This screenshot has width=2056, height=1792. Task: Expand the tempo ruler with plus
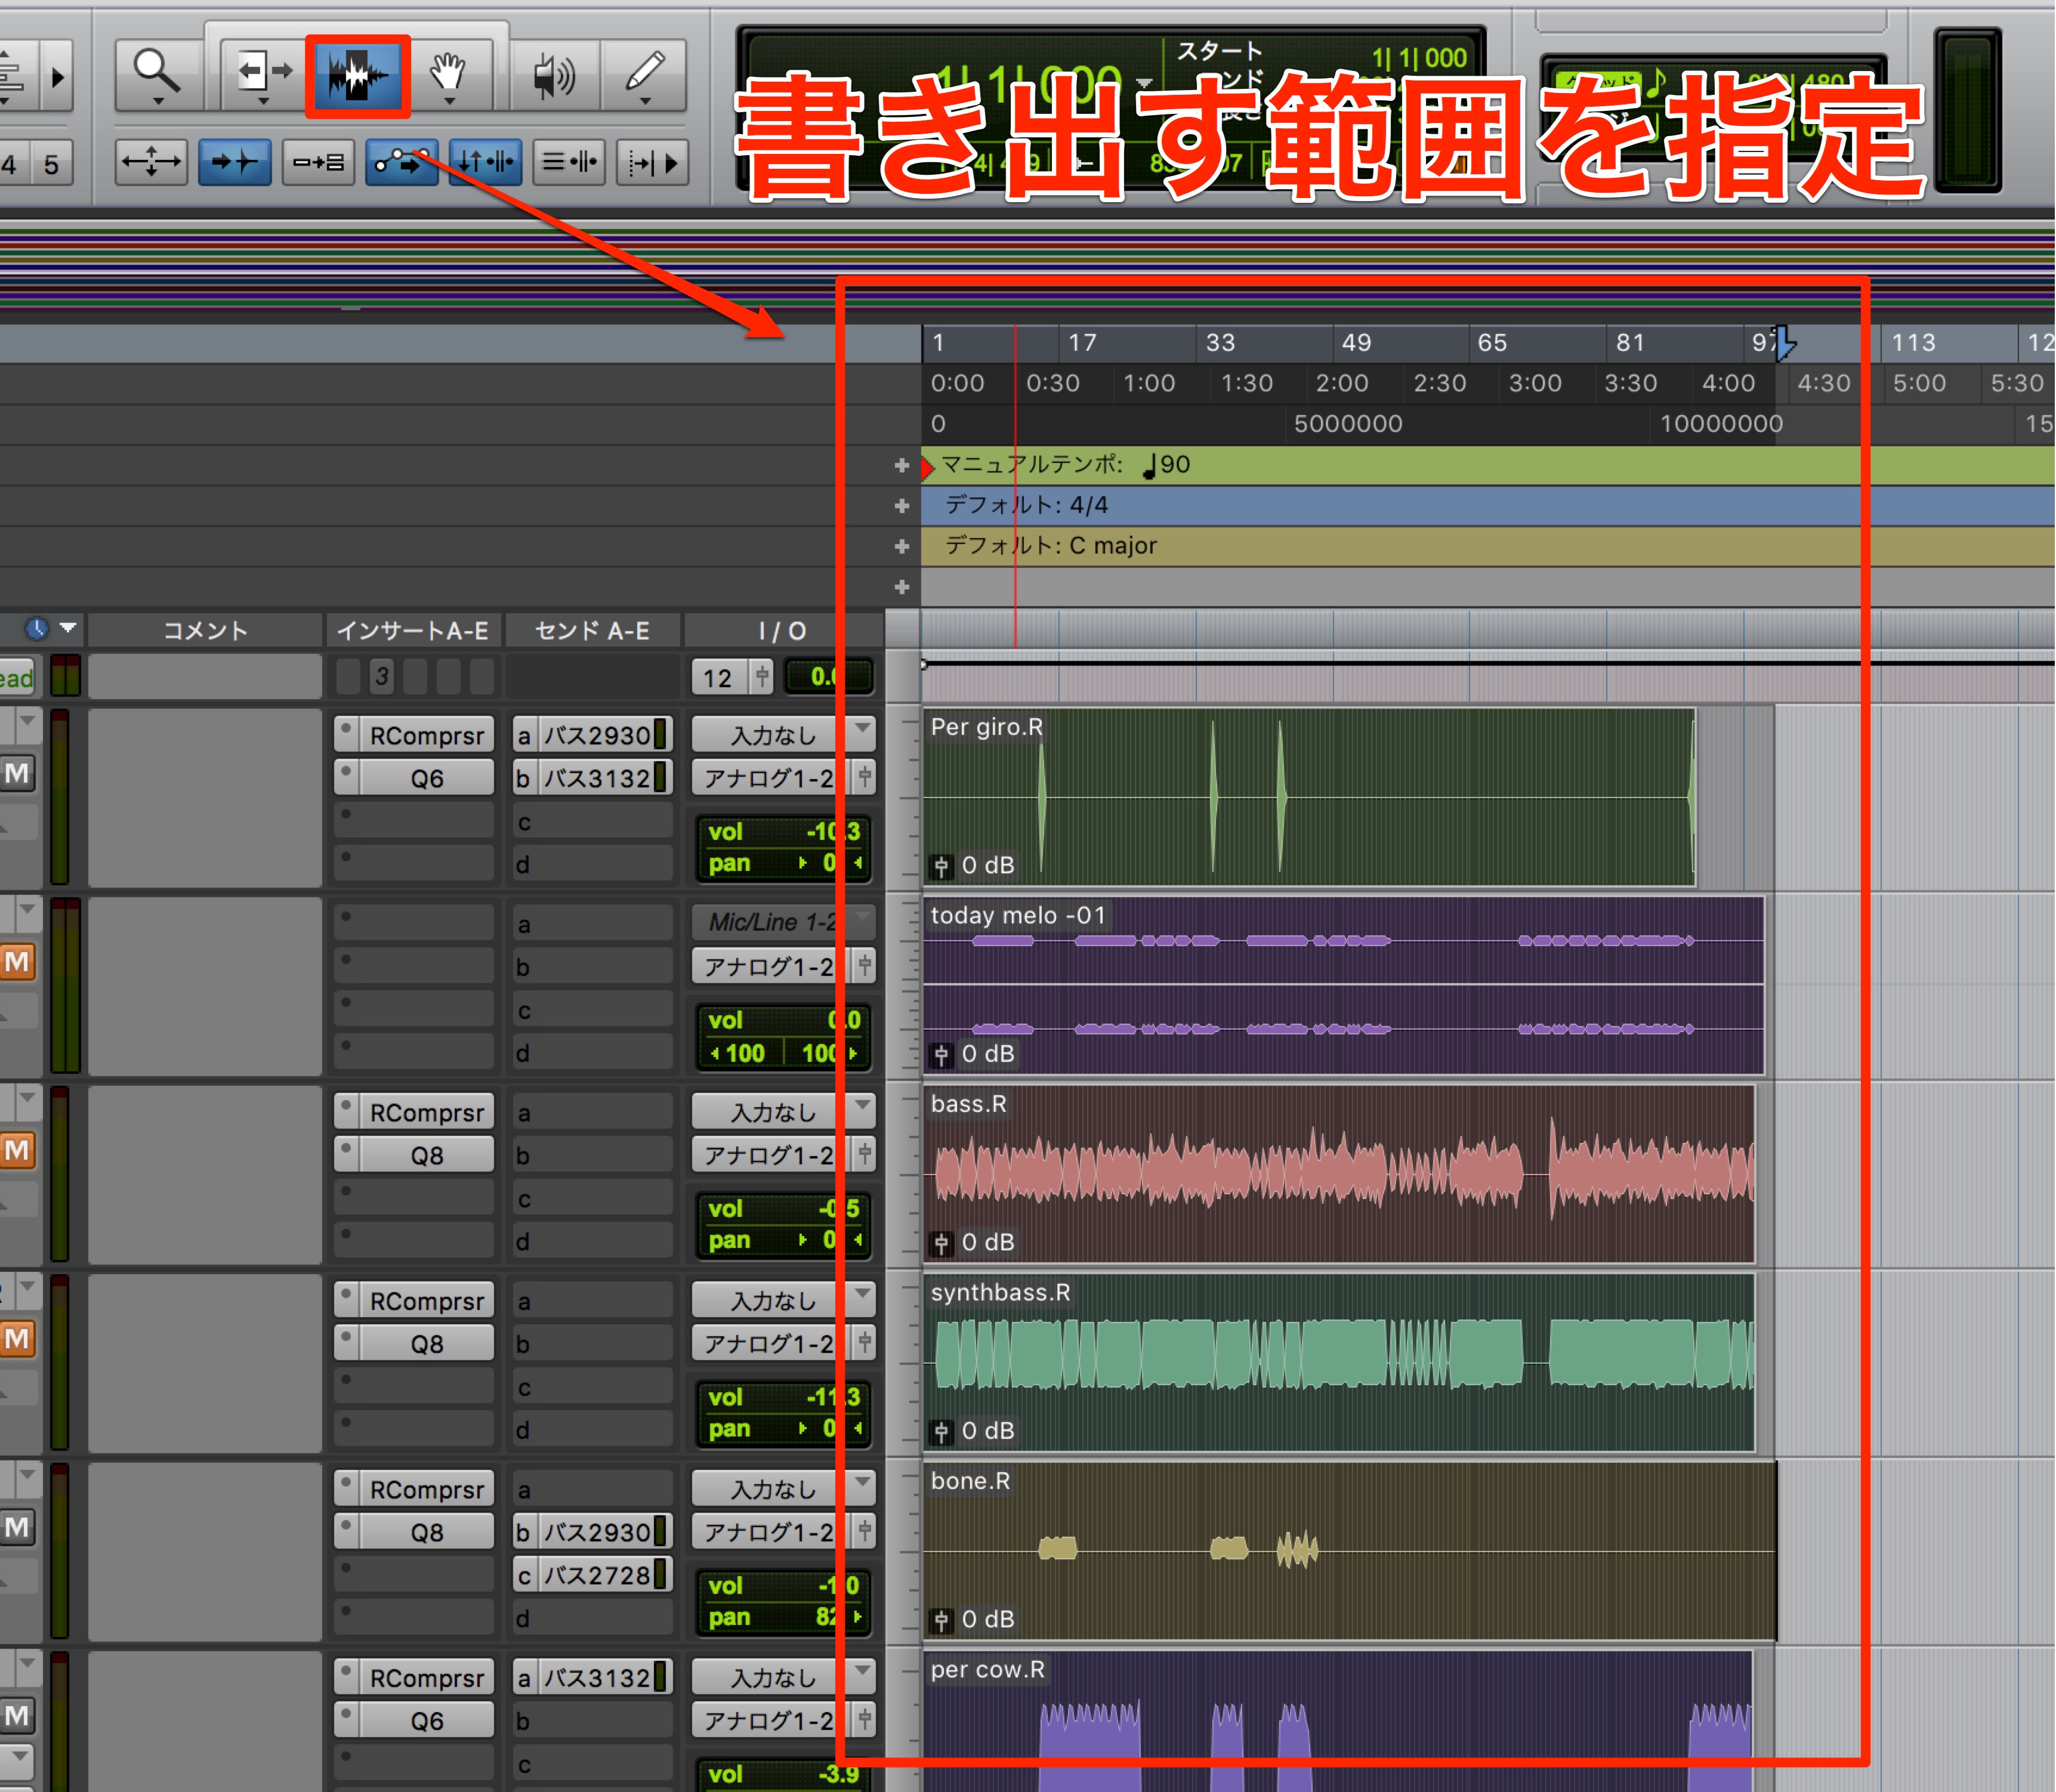coord(902,465)
